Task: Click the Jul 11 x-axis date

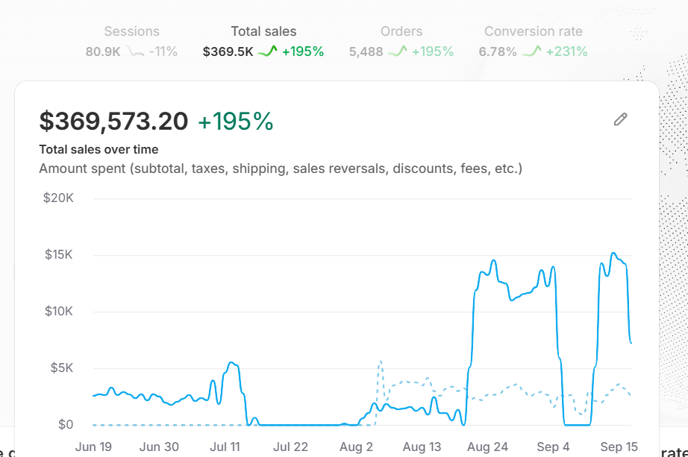Action: [225, 447]
